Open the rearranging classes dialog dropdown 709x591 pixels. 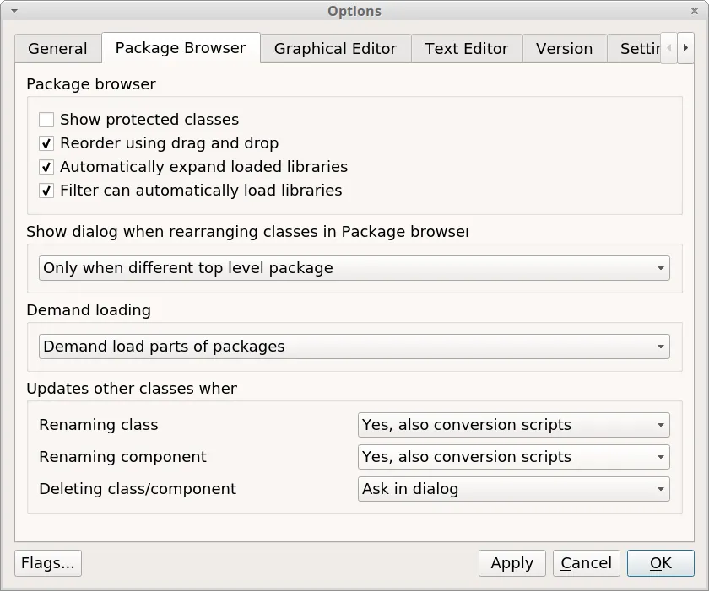354,268
